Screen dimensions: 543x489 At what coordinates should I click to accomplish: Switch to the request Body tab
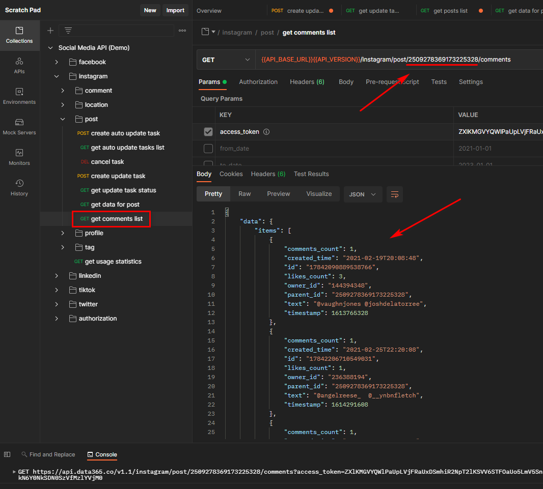click(345, 82)
